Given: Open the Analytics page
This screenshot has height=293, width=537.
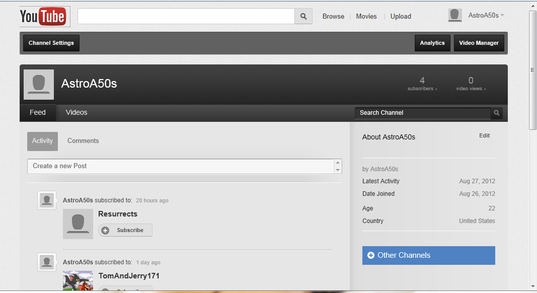Looking at the screenshot, I should 432,43.
